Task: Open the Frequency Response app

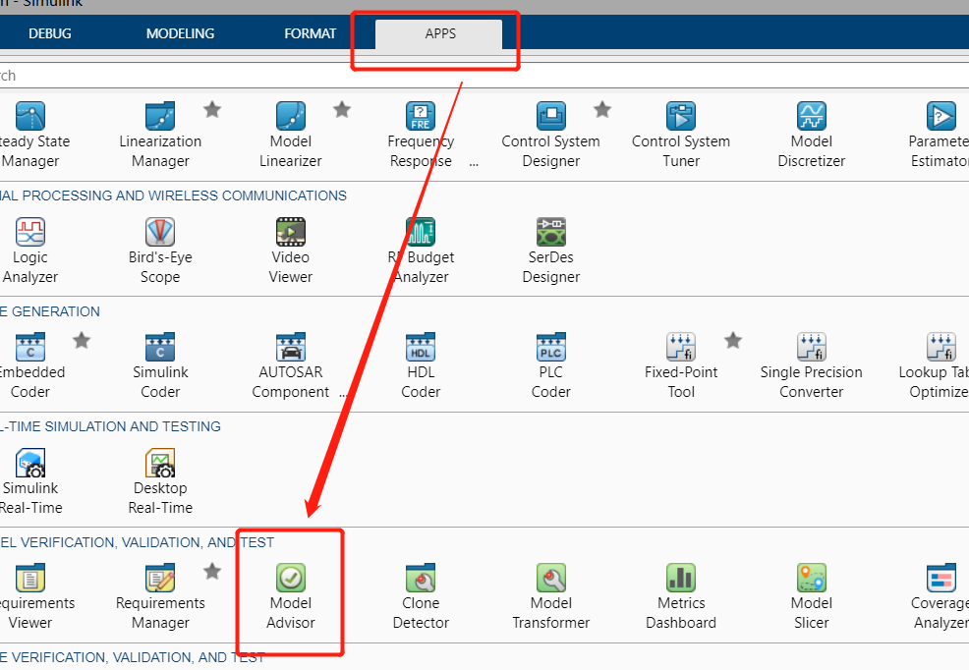Action: click(421, 135)
